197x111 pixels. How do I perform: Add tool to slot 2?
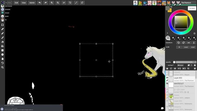(x=173, y=38)
